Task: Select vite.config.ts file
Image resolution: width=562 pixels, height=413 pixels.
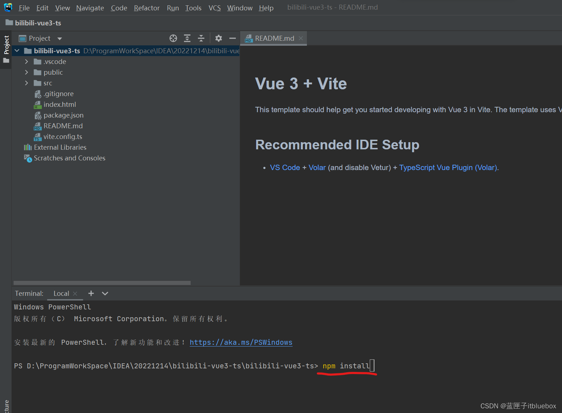Action: point(63,137)
